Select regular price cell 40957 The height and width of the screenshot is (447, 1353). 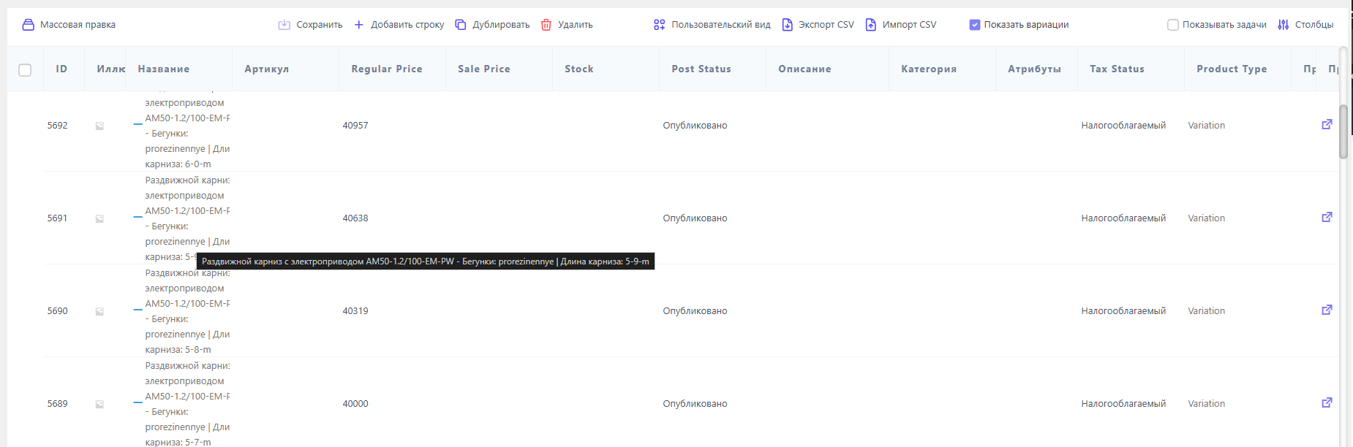tap(355, 126)
